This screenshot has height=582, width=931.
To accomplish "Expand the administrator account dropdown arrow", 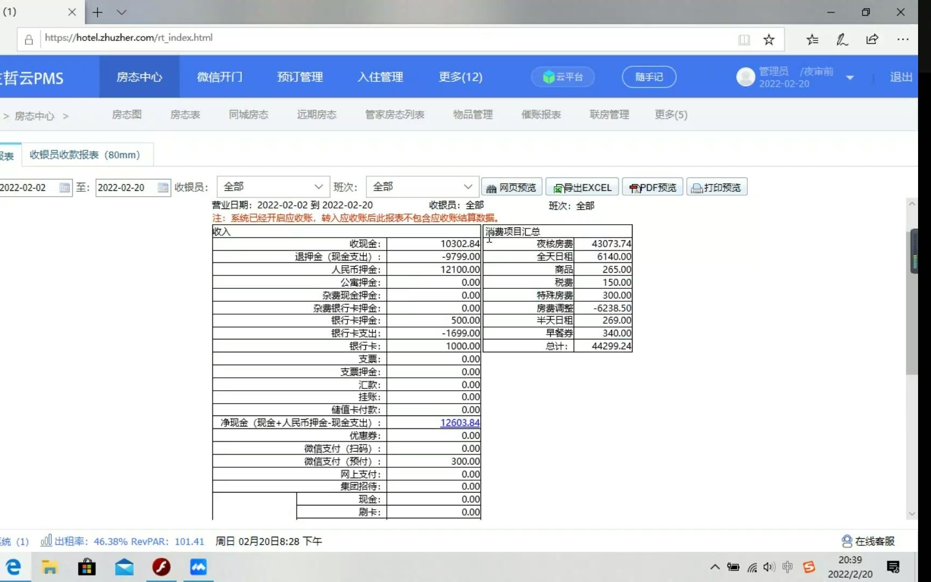I will point(850,78).
